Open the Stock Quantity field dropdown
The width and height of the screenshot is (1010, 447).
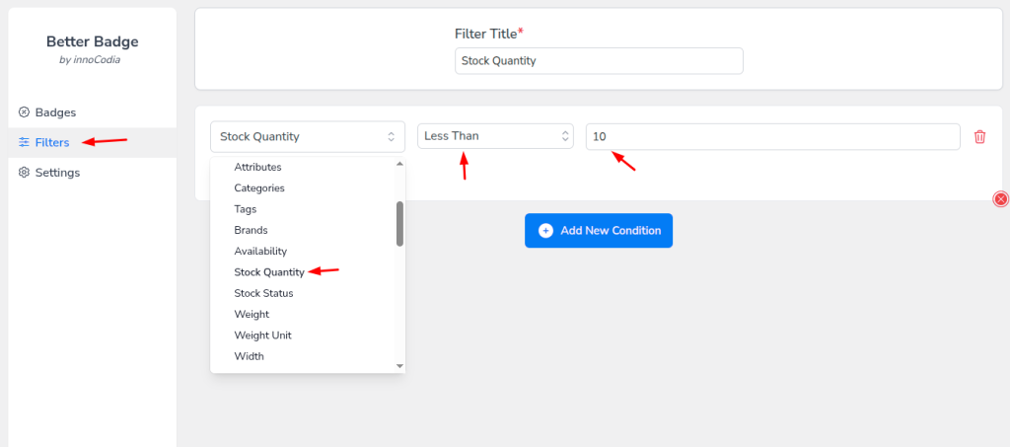(x=307, y=137)
